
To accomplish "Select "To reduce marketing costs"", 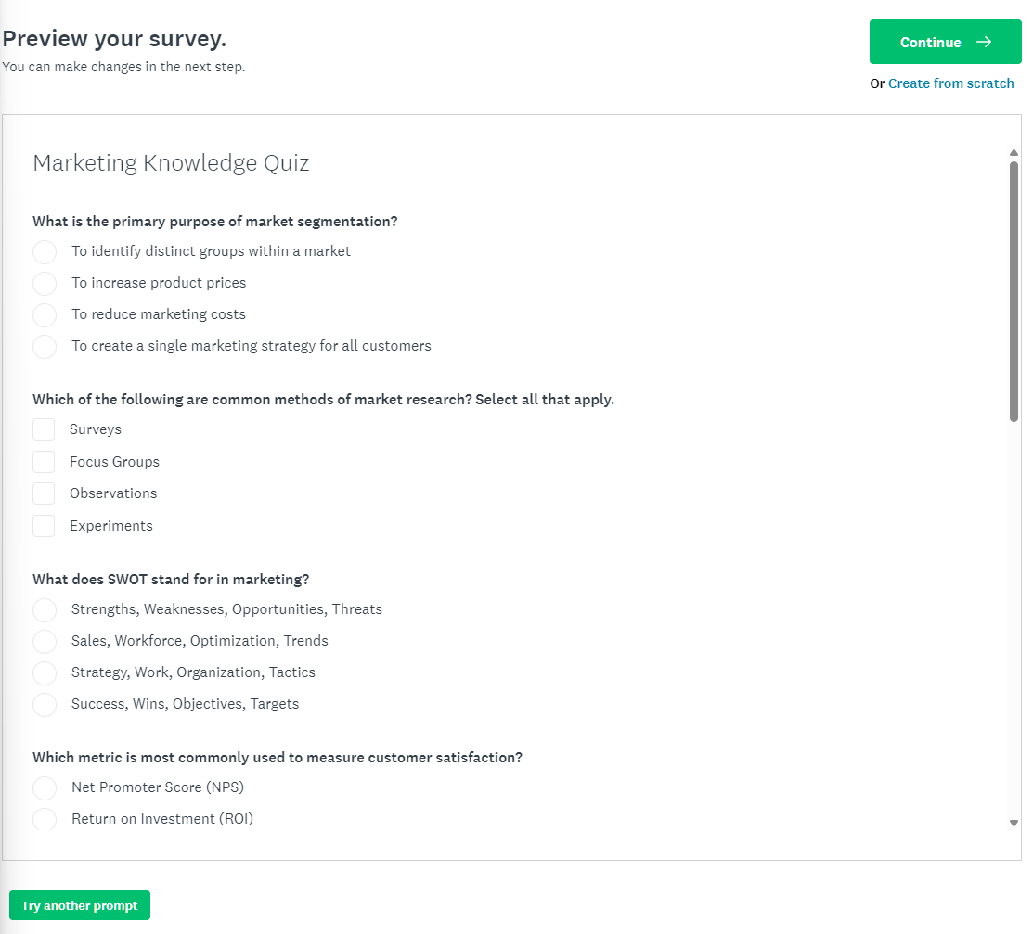I will pos(45,314).
